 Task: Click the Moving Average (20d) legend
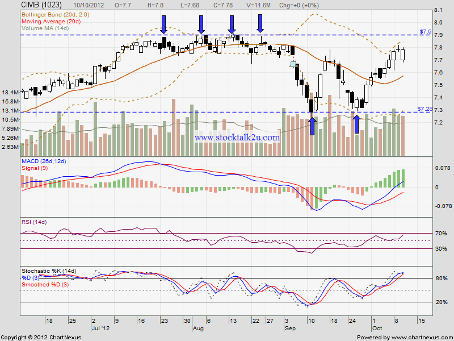point(51,22)
